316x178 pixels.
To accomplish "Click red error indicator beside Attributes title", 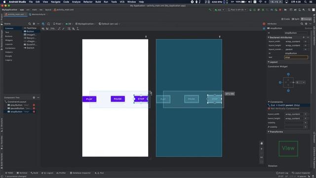I will [x=264, y=24].
